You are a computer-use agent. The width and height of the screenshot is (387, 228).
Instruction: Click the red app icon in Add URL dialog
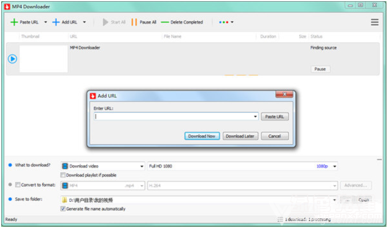93,96
